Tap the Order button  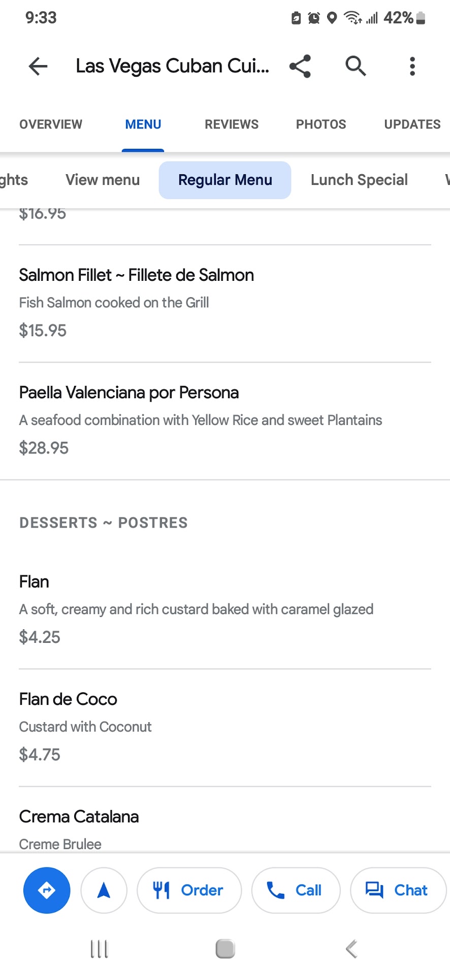189,890
